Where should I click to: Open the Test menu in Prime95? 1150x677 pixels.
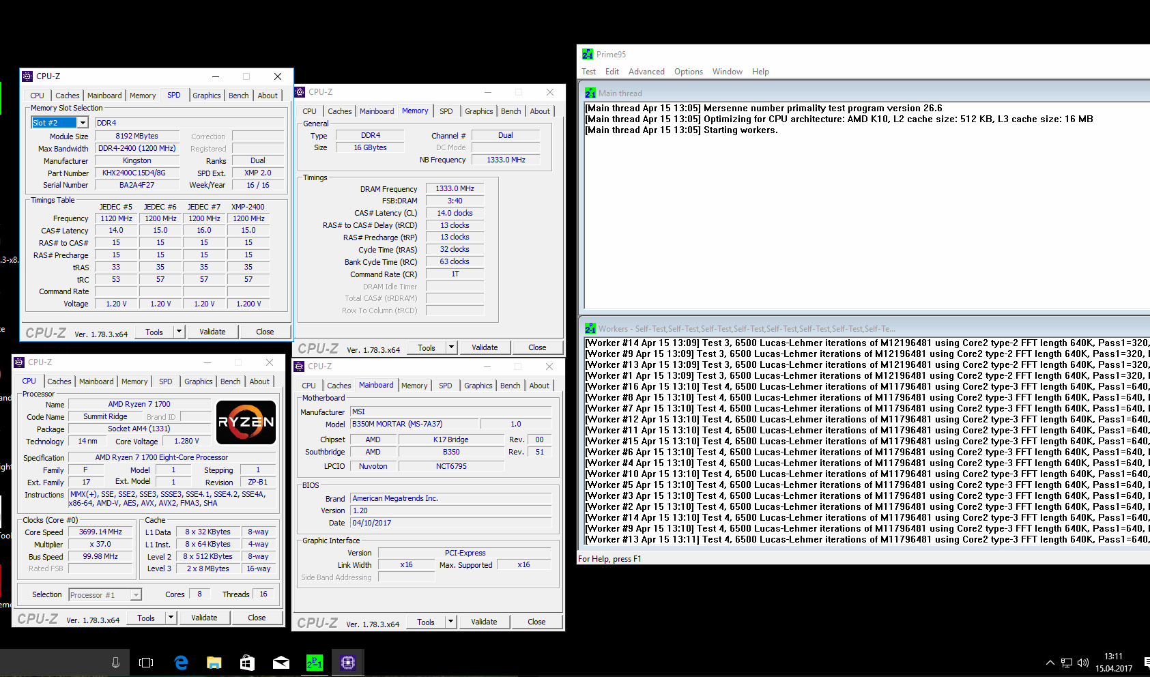coord(588,72)
